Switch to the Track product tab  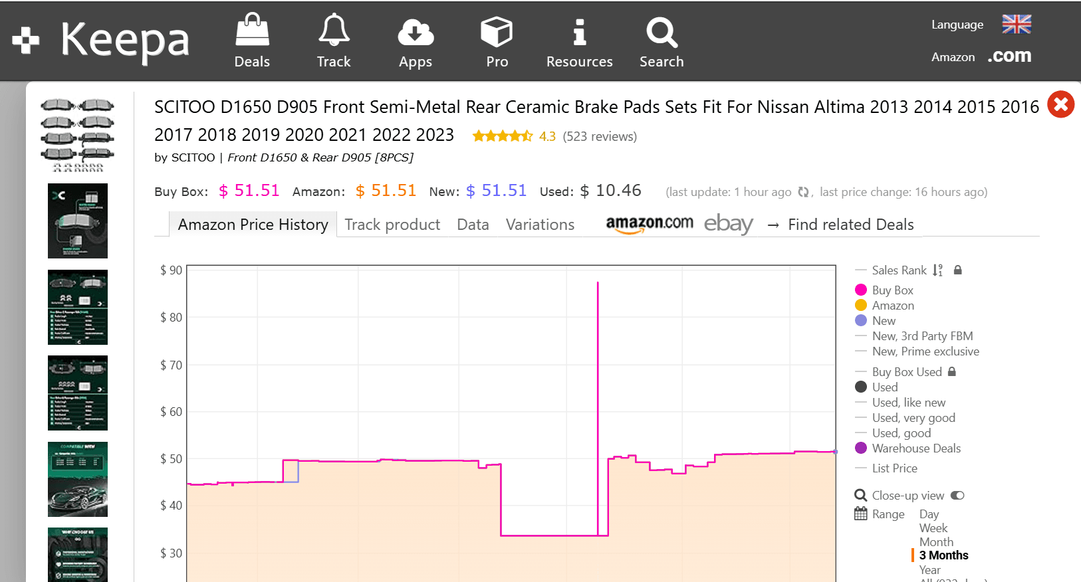point(392,225)
